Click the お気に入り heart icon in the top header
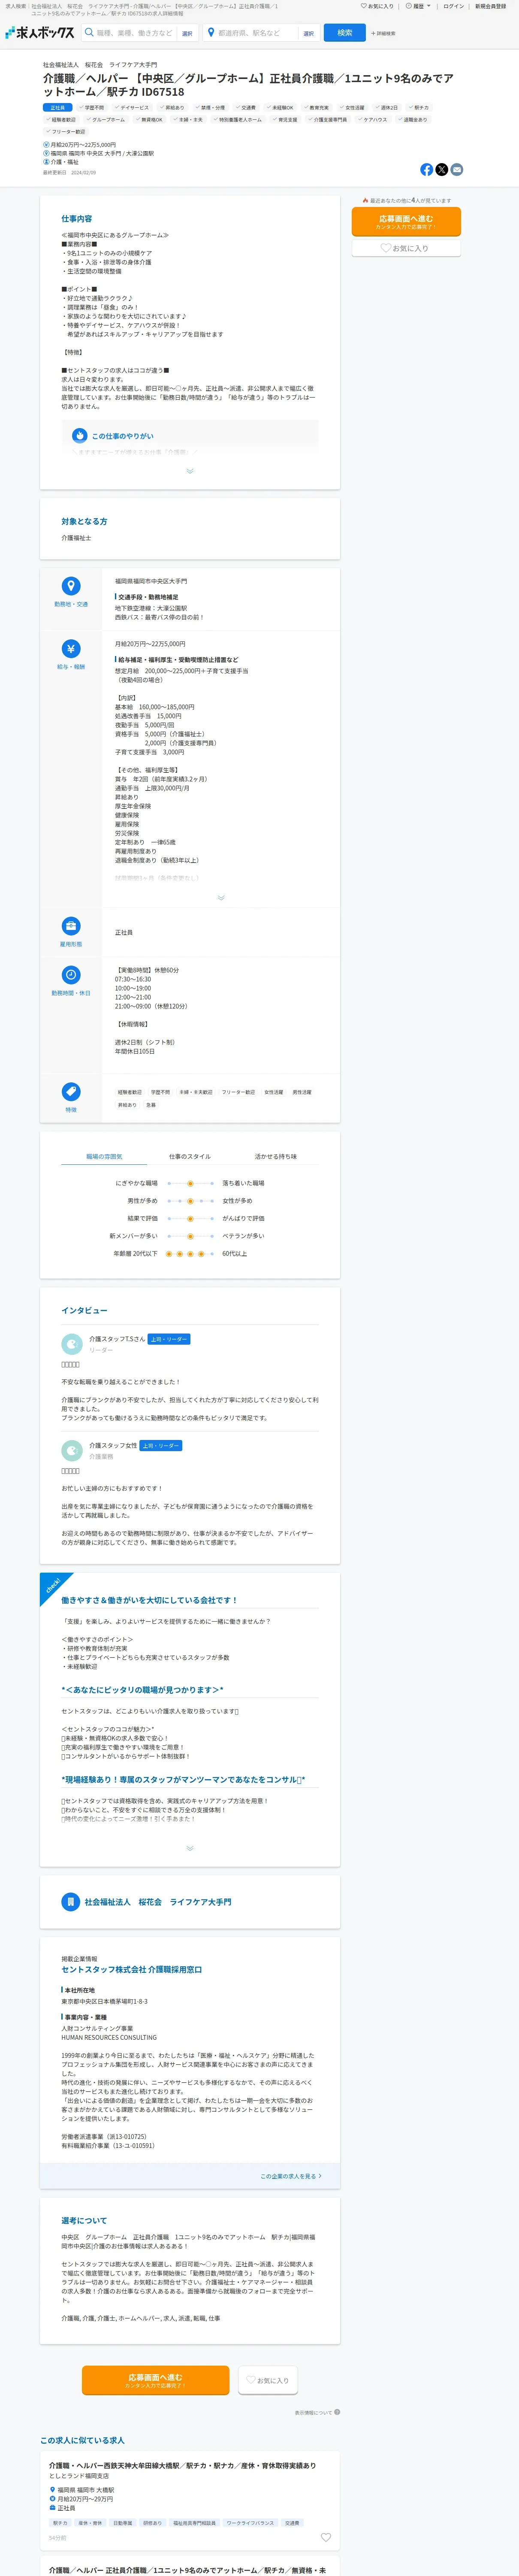Screen dimensions: 519x2576 pyautogui.click(x=364, y=6)
